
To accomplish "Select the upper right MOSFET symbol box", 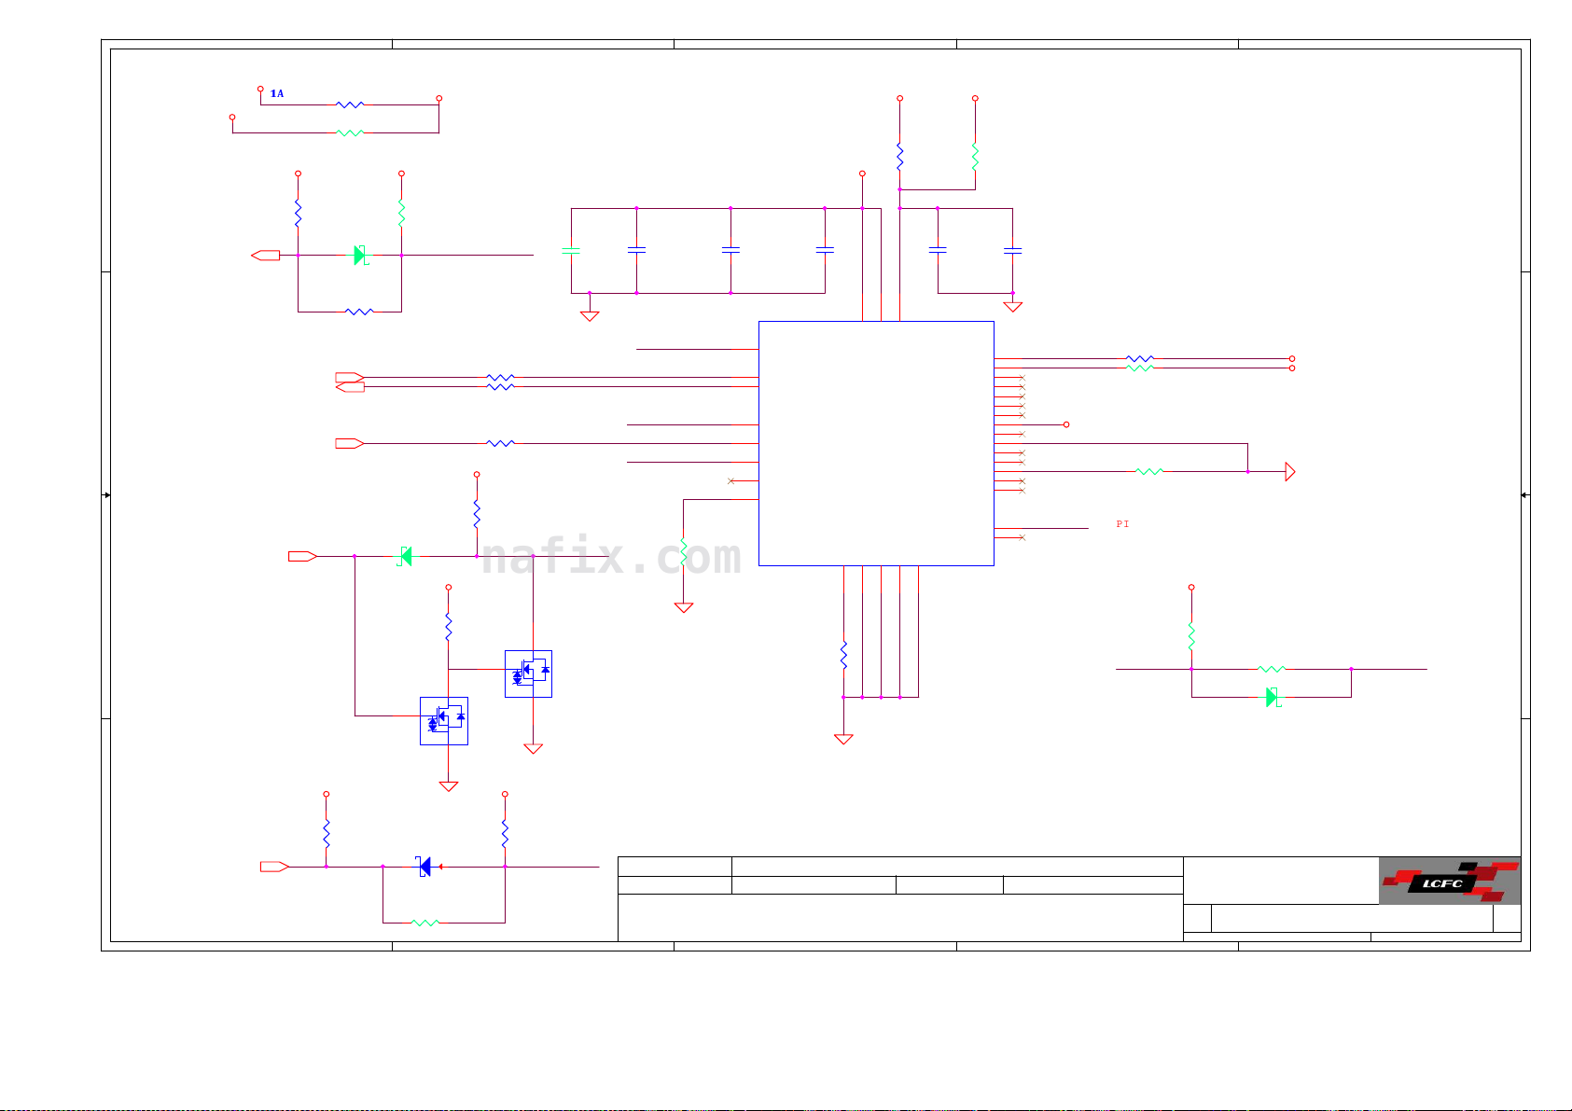I will [528, 674].
